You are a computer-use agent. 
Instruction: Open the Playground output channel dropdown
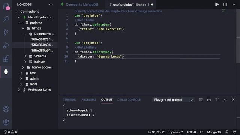[173, 100]
